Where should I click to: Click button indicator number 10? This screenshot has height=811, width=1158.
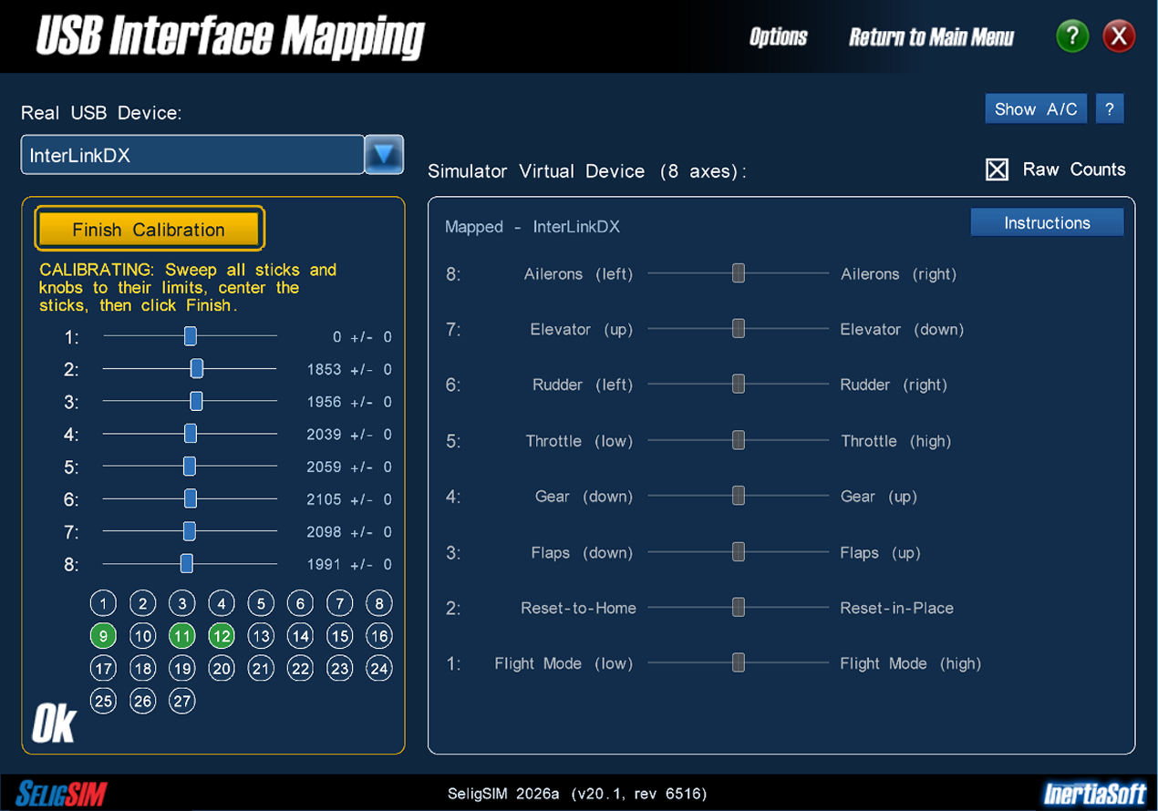click(x=143, y=636)
